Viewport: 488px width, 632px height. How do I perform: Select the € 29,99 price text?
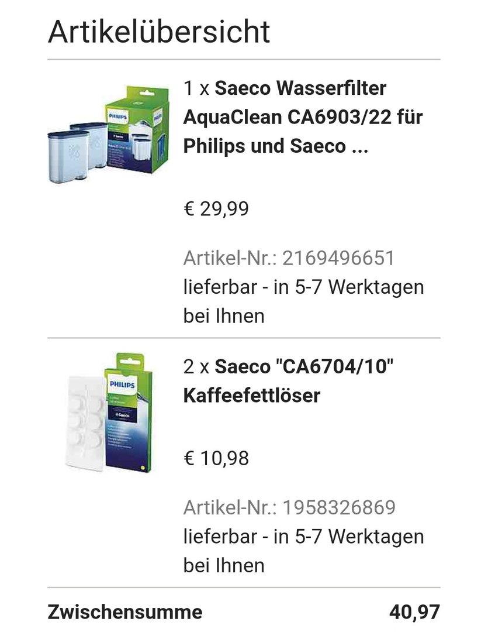click(x=216, y=209)
